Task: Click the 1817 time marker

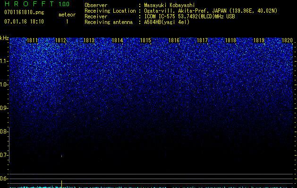Action: click(202, 40)
